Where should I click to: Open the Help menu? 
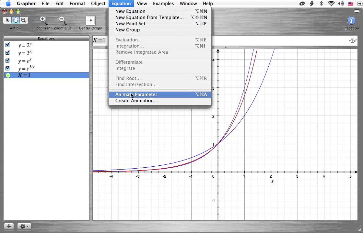coord(208,4)
